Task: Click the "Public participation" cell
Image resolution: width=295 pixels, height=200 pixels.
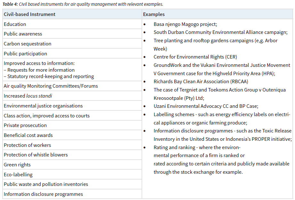Action: [x=25, y=54]
